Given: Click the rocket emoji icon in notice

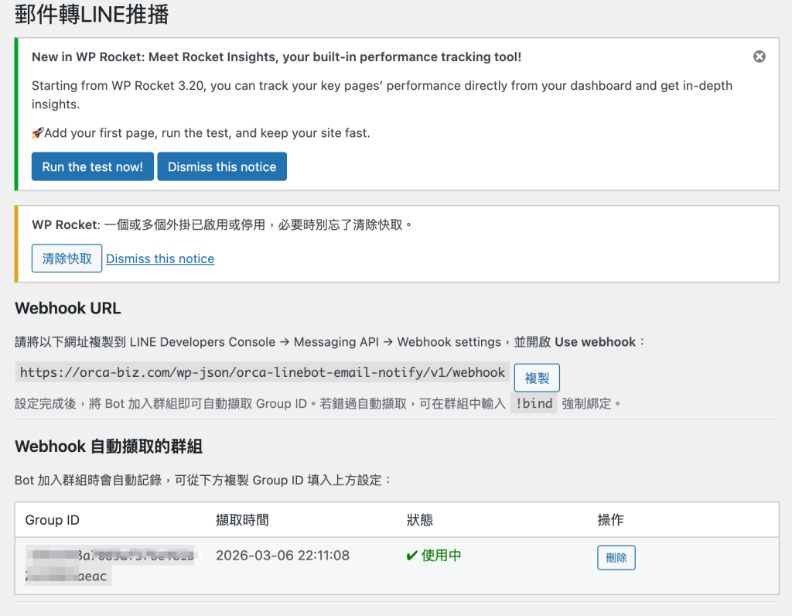Looking at the screenshot, I should (37, 133).
